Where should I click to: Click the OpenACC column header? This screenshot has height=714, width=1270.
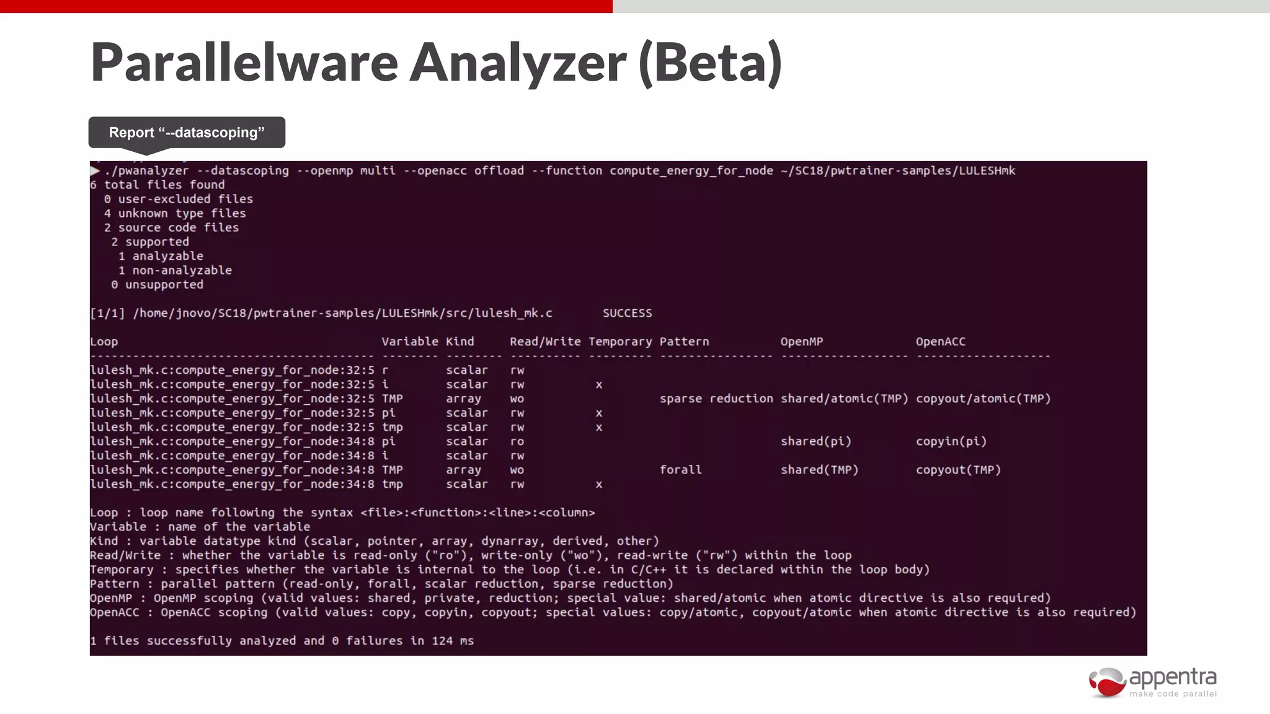[x=941, y=342]
